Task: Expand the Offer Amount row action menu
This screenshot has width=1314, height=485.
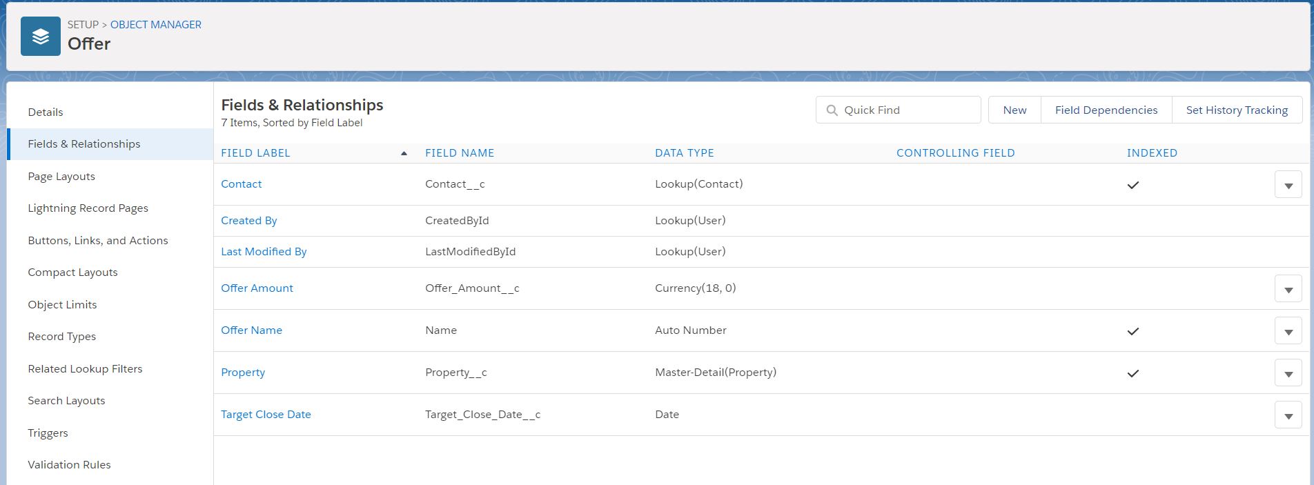Action: tap(1288, 289)
